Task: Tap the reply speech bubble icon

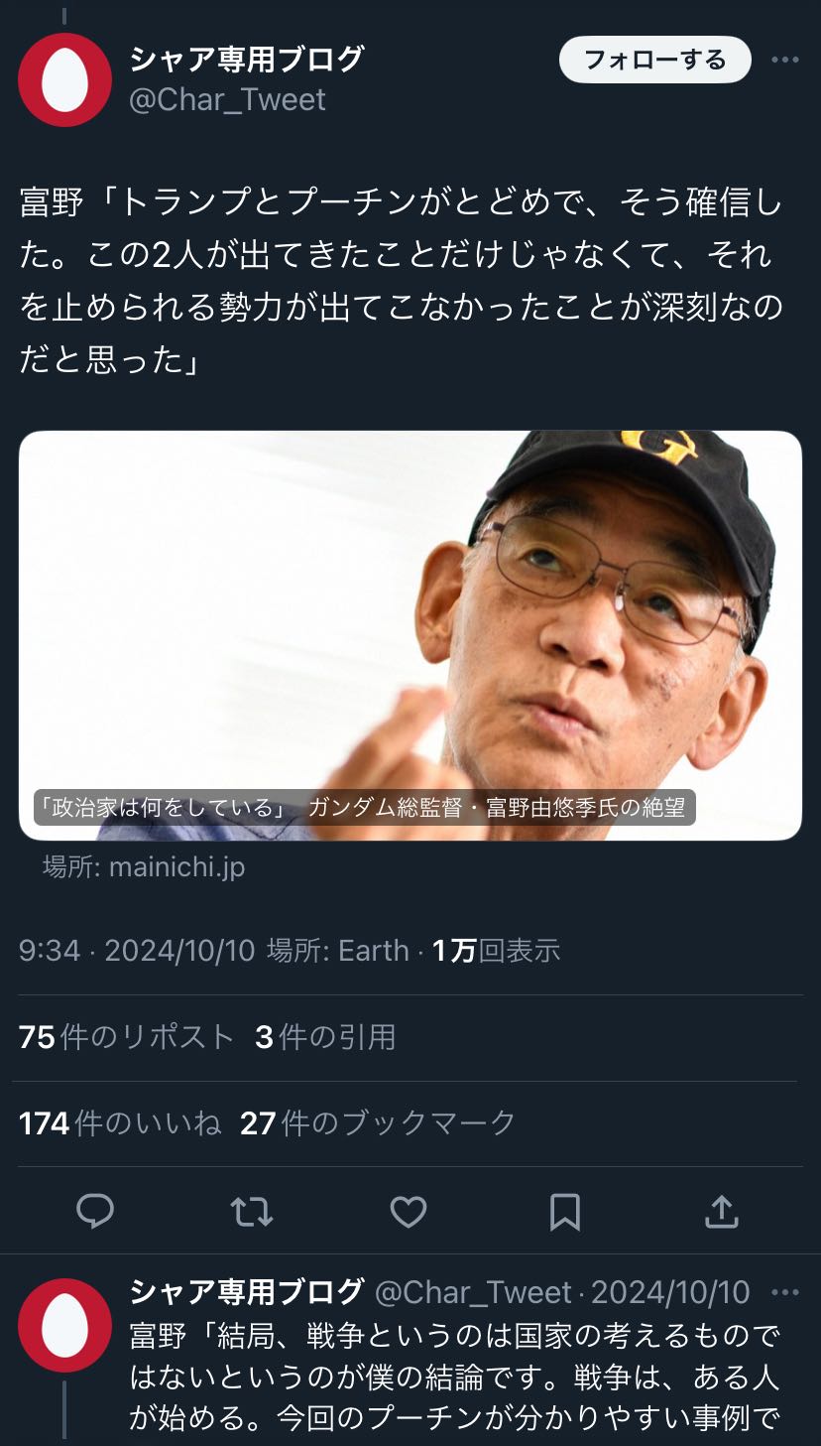Action: [x=95, y=1211]
